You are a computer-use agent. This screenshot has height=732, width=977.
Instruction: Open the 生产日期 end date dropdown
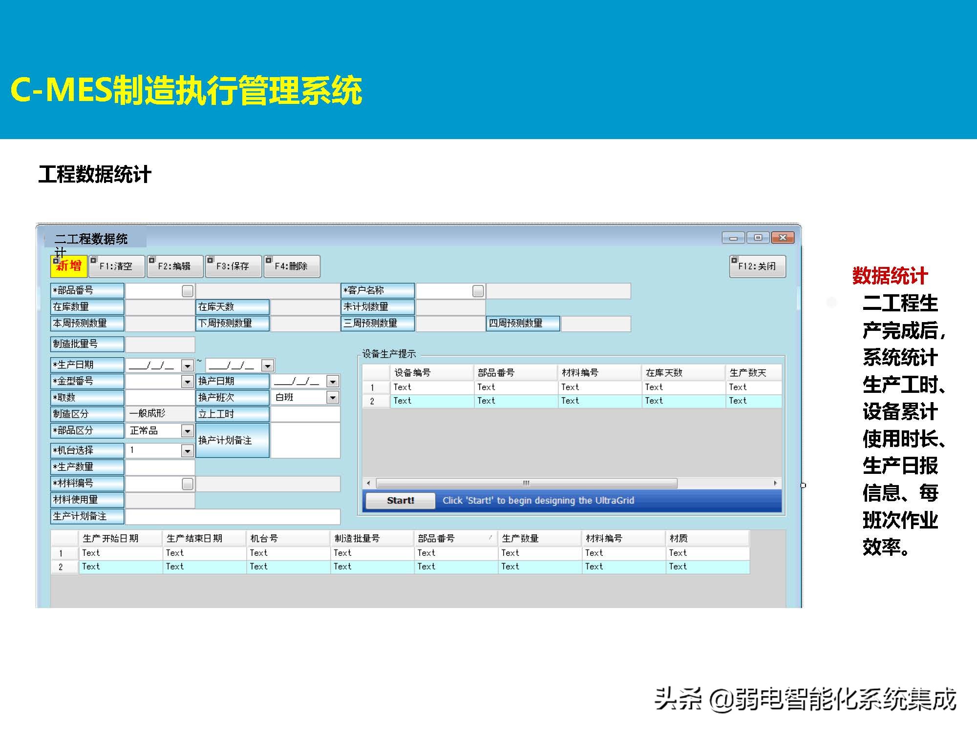point(268,366)
